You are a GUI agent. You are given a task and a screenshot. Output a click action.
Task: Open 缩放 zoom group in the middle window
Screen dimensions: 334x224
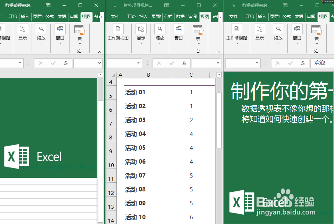[x=160, y=34]
